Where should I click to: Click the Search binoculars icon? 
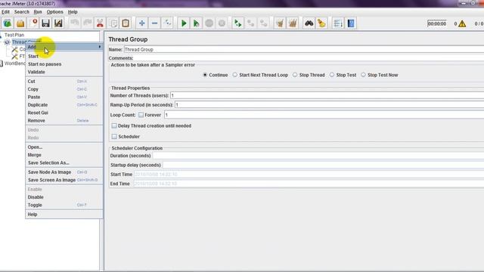tap(309, 23)
